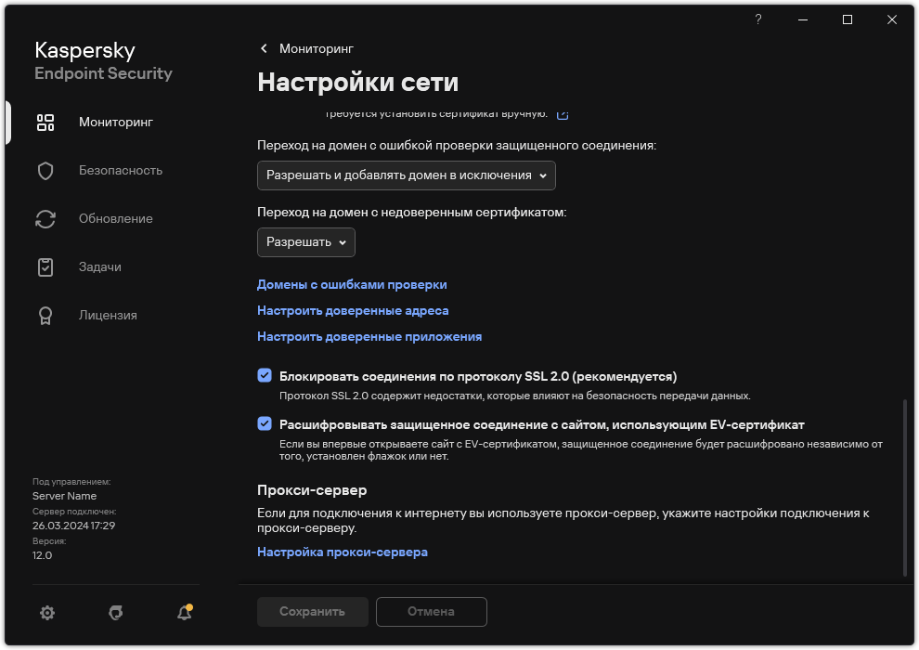Open application settings via gear icon

tap(46, 613)
